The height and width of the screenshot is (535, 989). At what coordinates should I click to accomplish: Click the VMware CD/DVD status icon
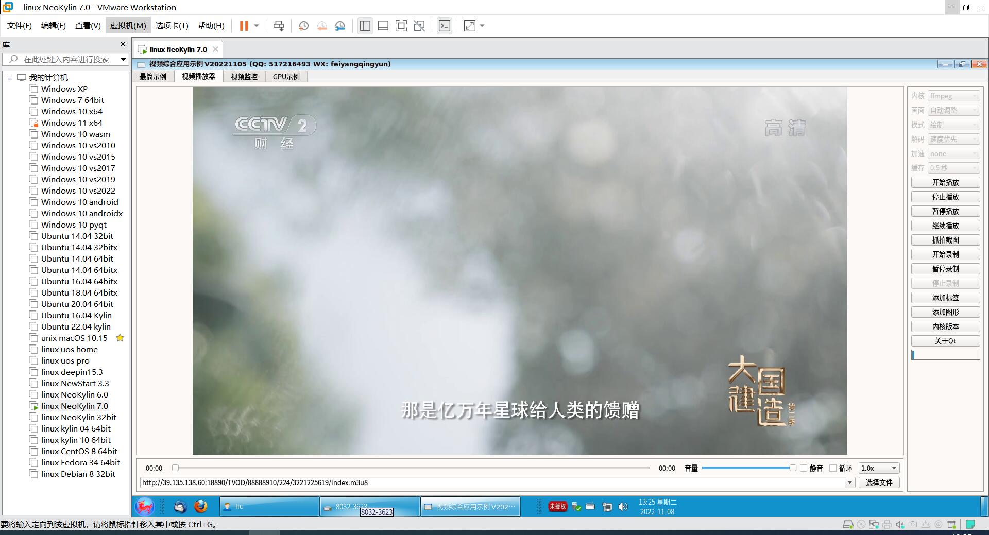pos(861,525)
